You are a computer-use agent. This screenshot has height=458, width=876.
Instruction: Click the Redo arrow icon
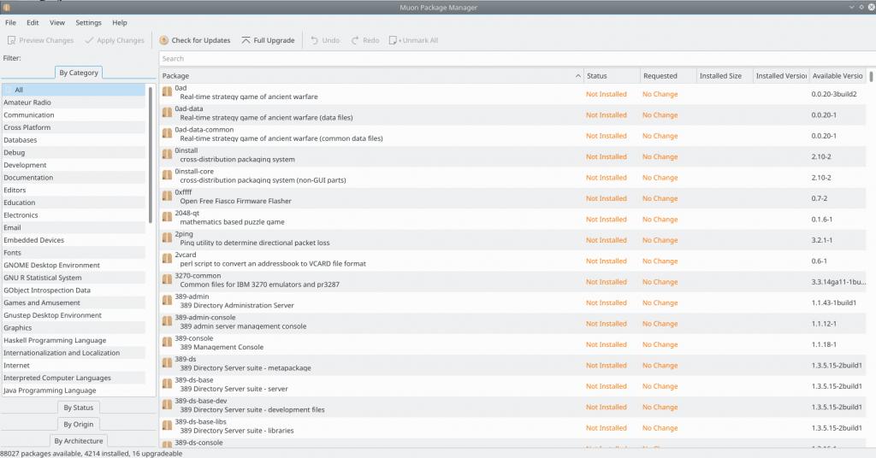tap(355, 40)
